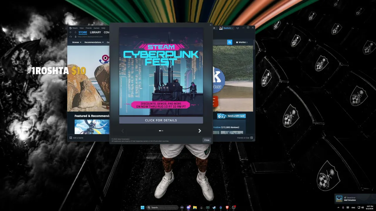
Task: Click Send a Gift Card button
Action: 231,116
